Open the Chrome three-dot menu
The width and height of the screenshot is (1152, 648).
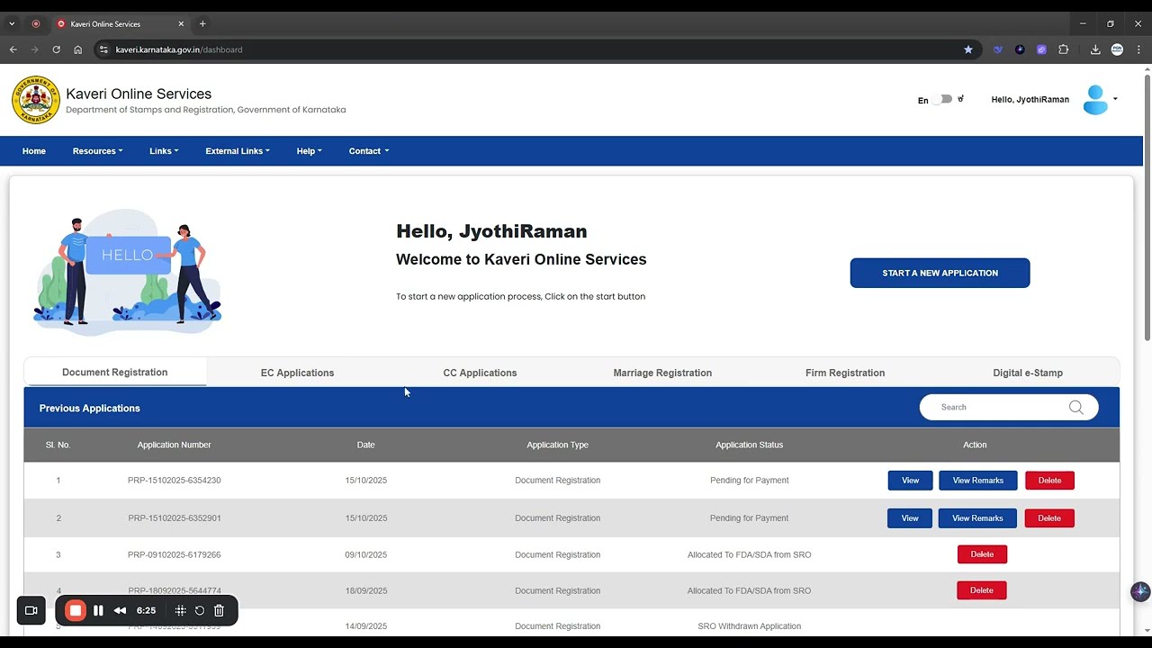pos(1138,49)
